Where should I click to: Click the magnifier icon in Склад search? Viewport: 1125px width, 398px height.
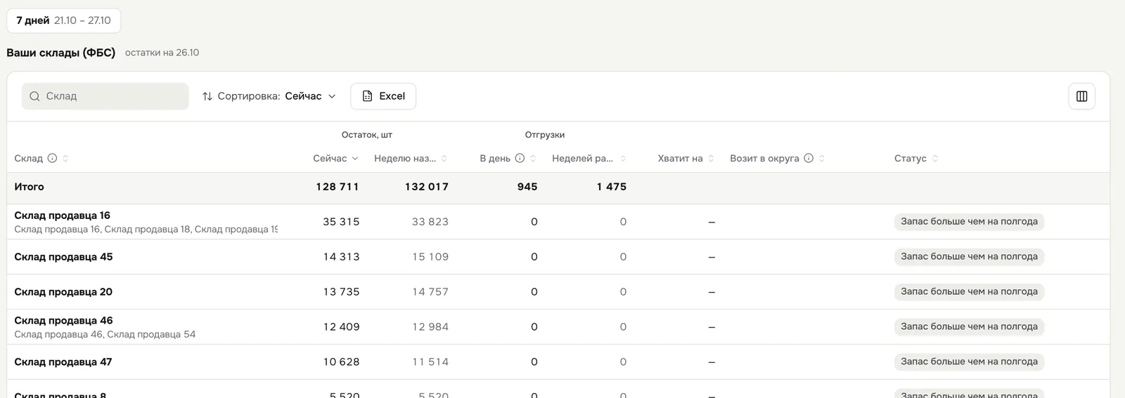34,96
